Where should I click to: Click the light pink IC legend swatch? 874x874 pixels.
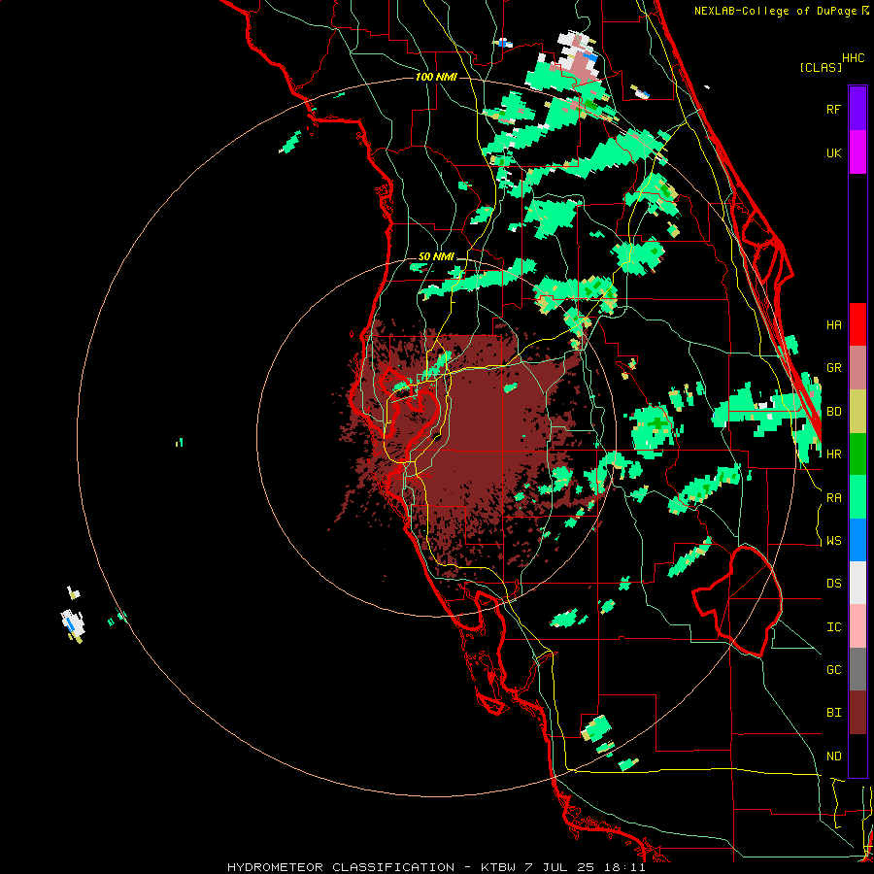(x=857, y=626)
